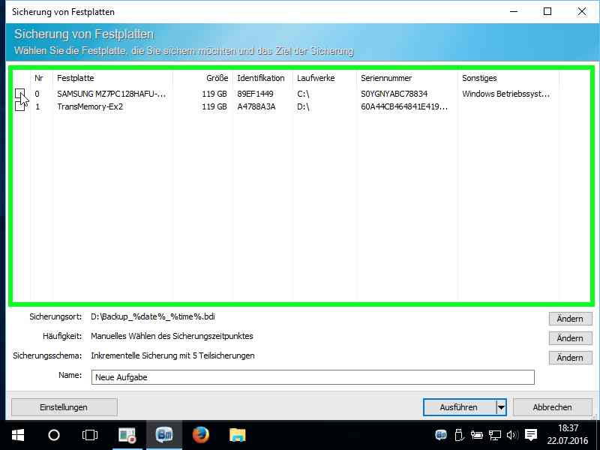The image size is (600, 450).
Task: Click Windows Betriebssyst... cell
Action: coord(505,94)
